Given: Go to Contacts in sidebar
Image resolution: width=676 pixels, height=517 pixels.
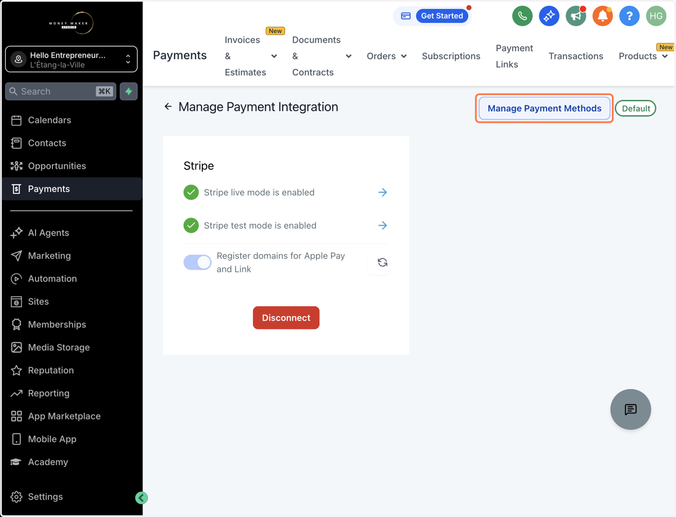Looking at the screenshot, I should tap(72, 143).
